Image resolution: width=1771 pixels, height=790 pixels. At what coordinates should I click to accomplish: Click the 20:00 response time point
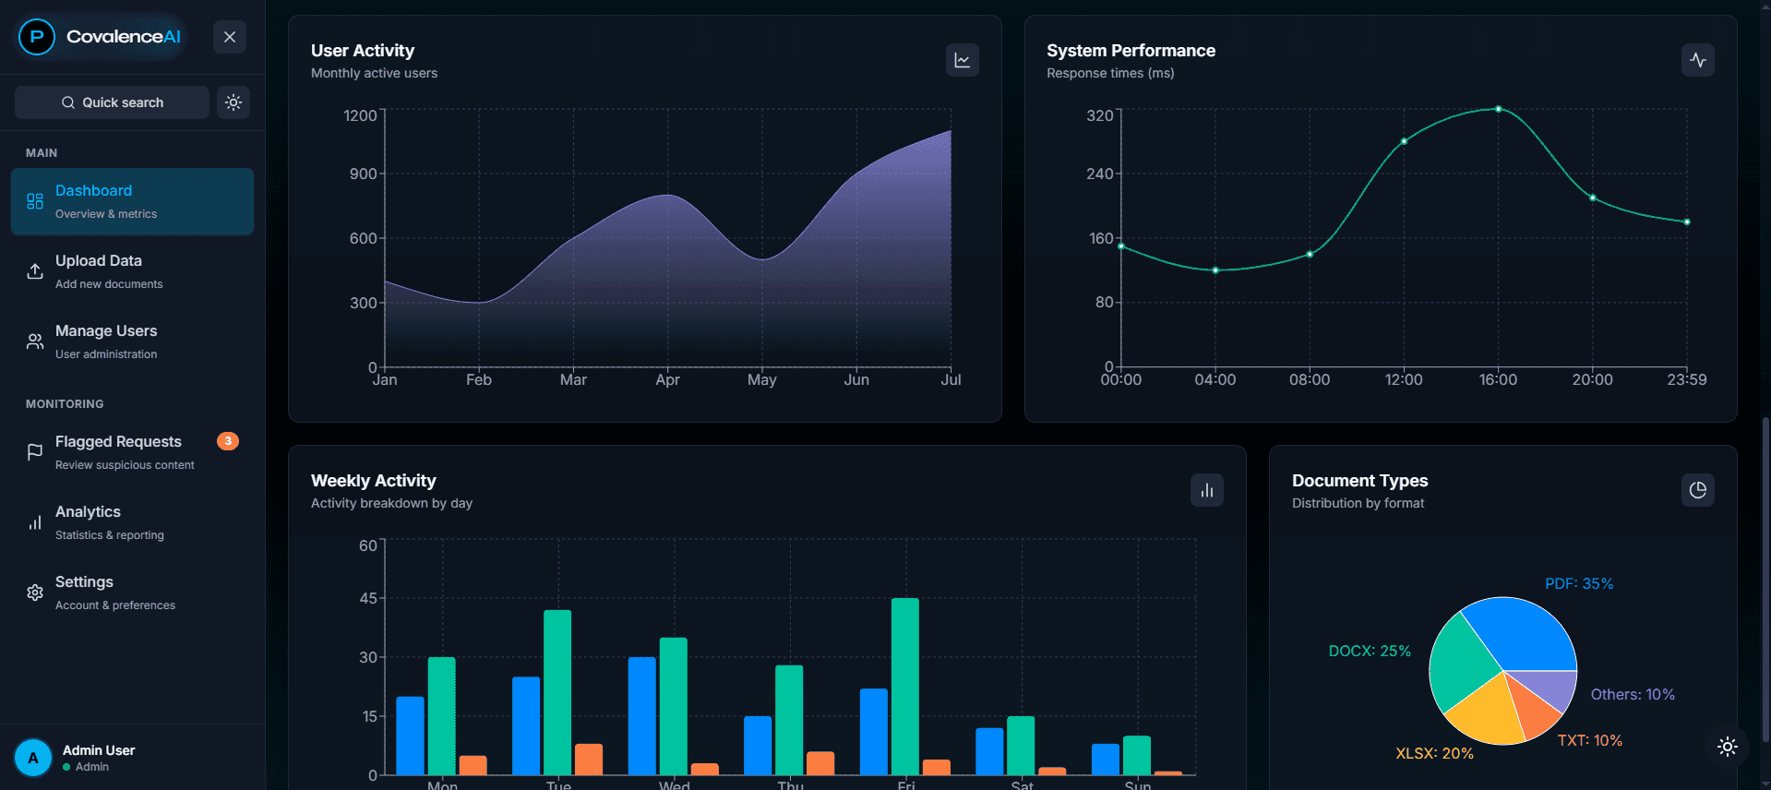(x=1592, y=197)
